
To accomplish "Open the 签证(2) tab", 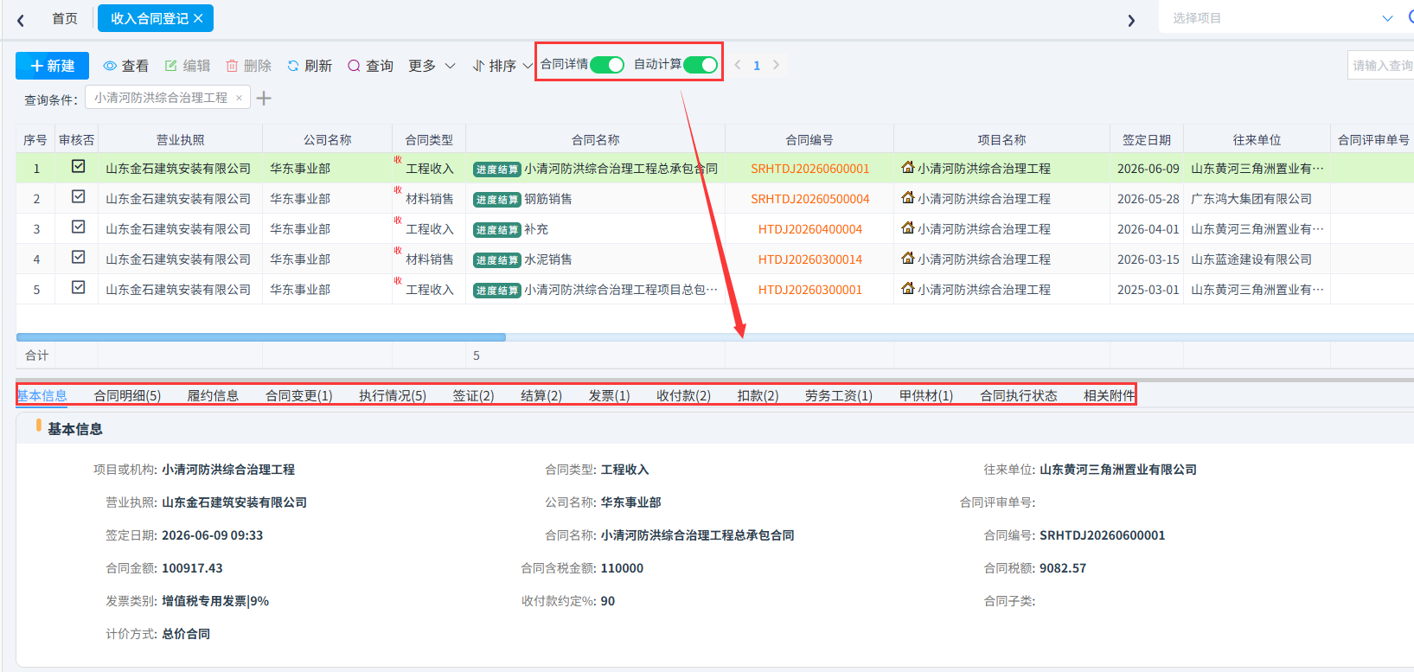I will (x=474, y=395).
